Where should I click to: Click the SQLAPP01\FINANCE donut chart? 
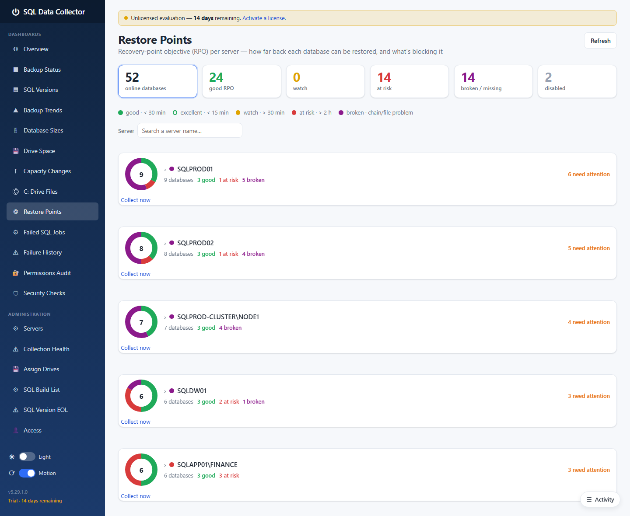click(x=141, y=470)
